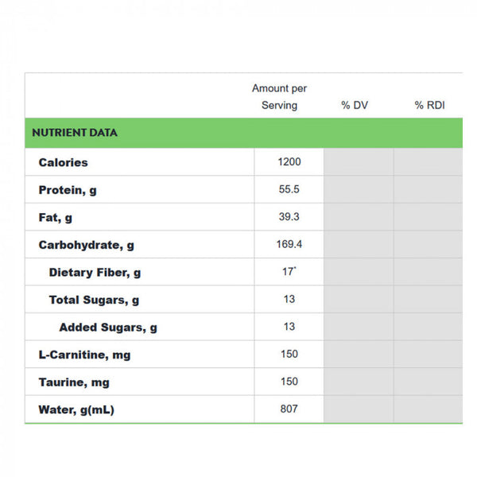Select the 55.5 protein amount cell
The width and height of the screenshot is (477, 477).
coord(289,189)
